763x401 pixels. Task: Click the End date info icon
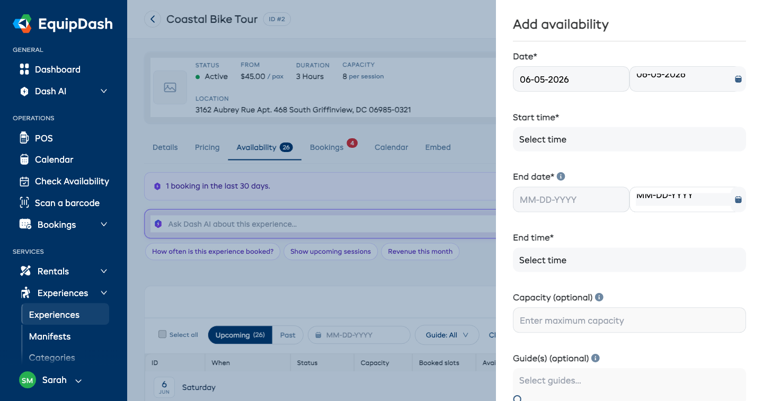[561, 176]
